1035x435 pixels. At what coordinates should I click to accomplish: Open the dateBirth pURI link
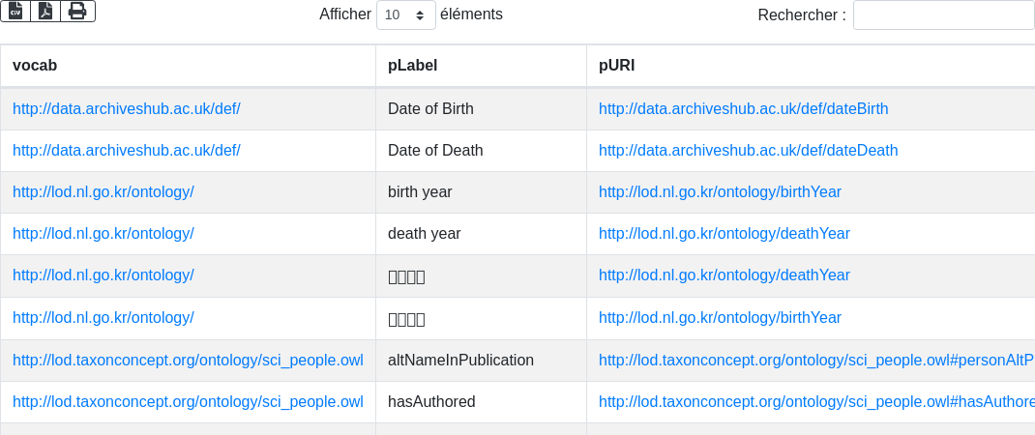[743, 108]
